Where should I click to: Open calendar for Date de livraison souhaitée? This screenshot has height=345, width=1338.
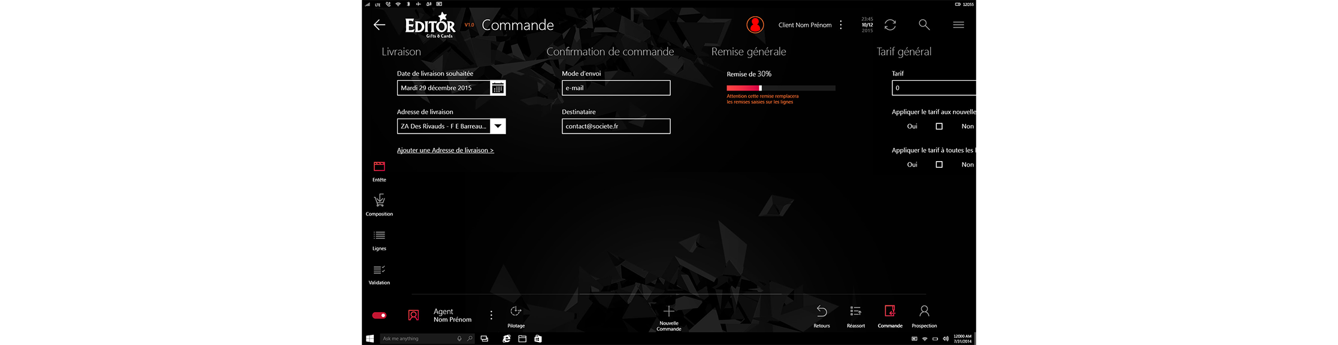[x=498, y=88]
